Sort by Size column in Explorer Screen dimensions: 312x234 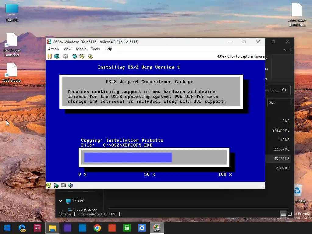pyautogui.click(x=272, y=103)
